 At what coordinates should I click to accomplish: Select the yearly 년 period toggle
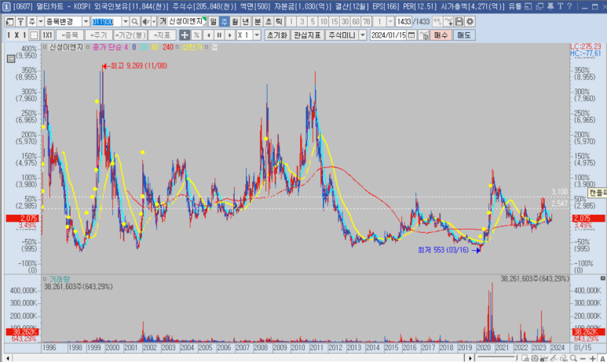246,22
